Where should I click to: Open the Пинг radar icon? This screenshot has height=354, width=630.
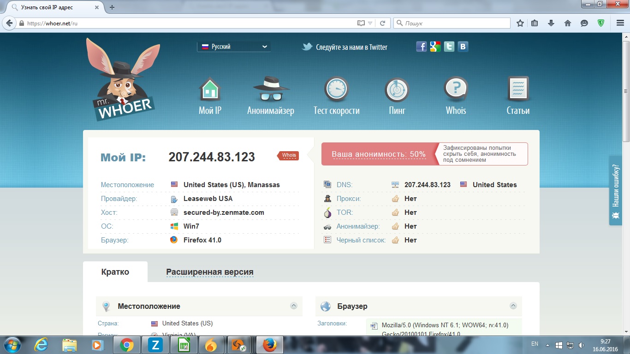pyautogui.click(x=397, y=89)
